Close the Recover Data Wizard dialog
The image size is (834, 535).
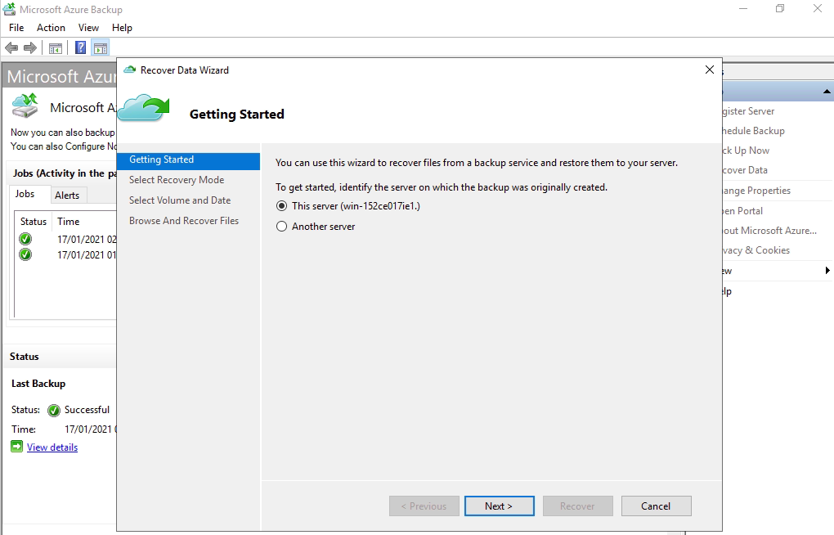click(709, 70)
